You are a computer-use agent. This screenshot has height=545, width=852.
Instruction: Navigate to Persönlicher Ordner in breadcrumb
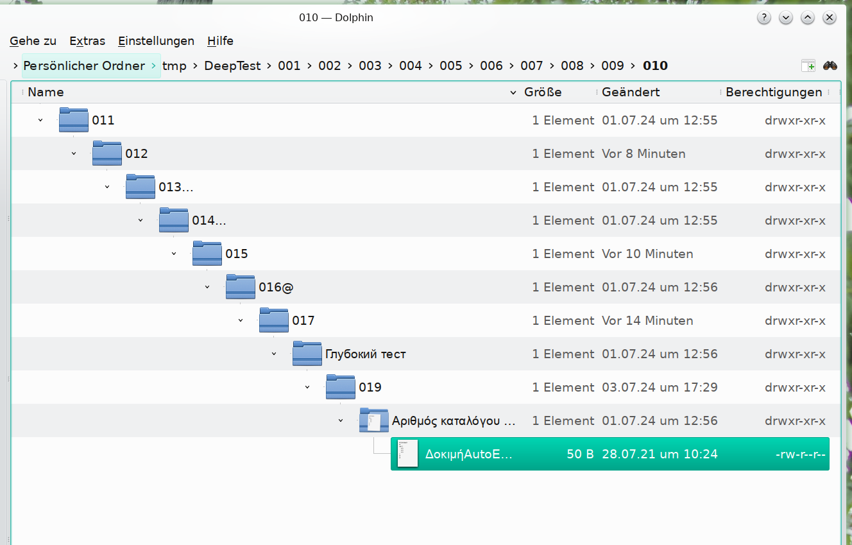point(84,65)
